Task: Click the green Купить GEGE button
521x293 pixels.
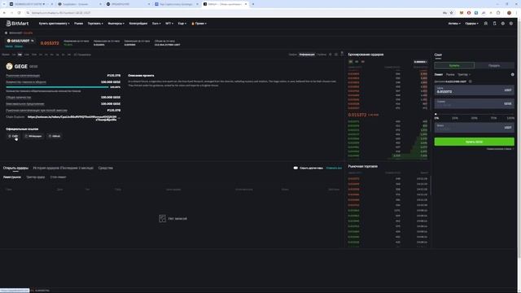Action: coord(474,142)
